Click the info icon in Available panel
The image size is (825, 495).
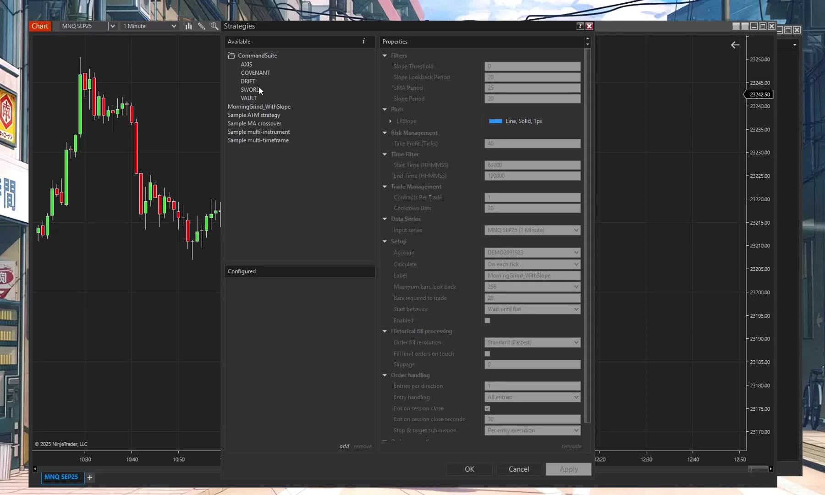[x=363, y=41]
